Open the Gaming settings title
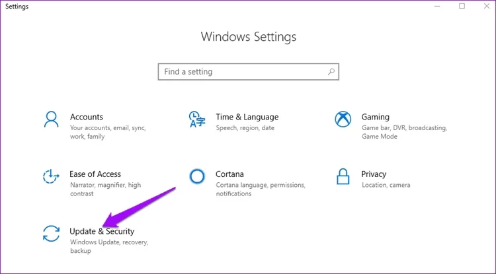 [375, 117]
